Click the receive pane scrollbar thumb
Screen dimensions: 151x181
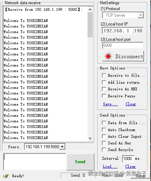point(90,25)
